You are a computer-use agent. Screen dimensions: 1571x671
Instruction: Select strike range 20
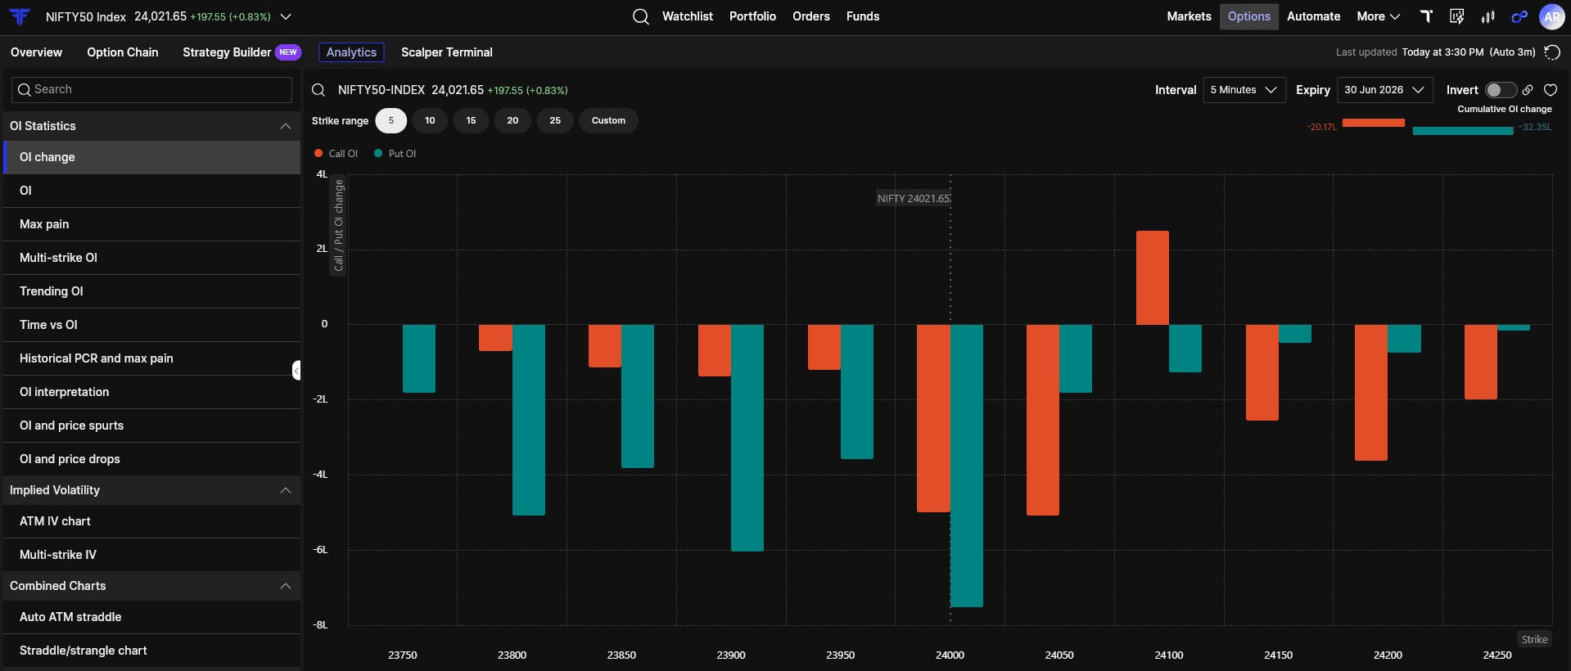coord(512,120)
